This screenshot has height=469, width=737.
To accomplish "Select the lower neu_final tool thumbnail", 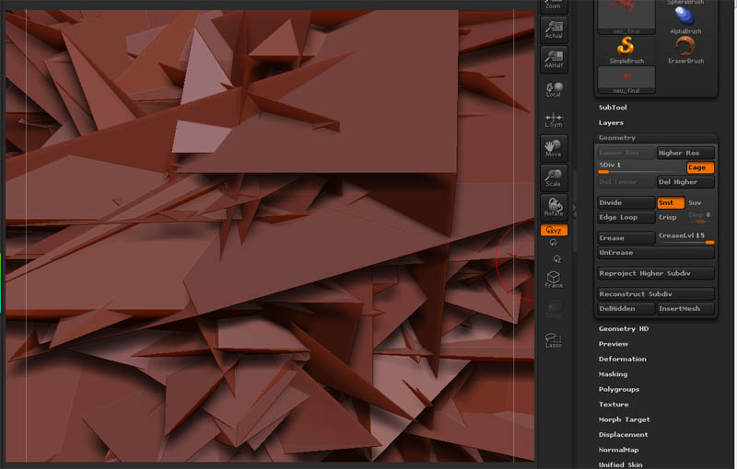I will 626,80.
